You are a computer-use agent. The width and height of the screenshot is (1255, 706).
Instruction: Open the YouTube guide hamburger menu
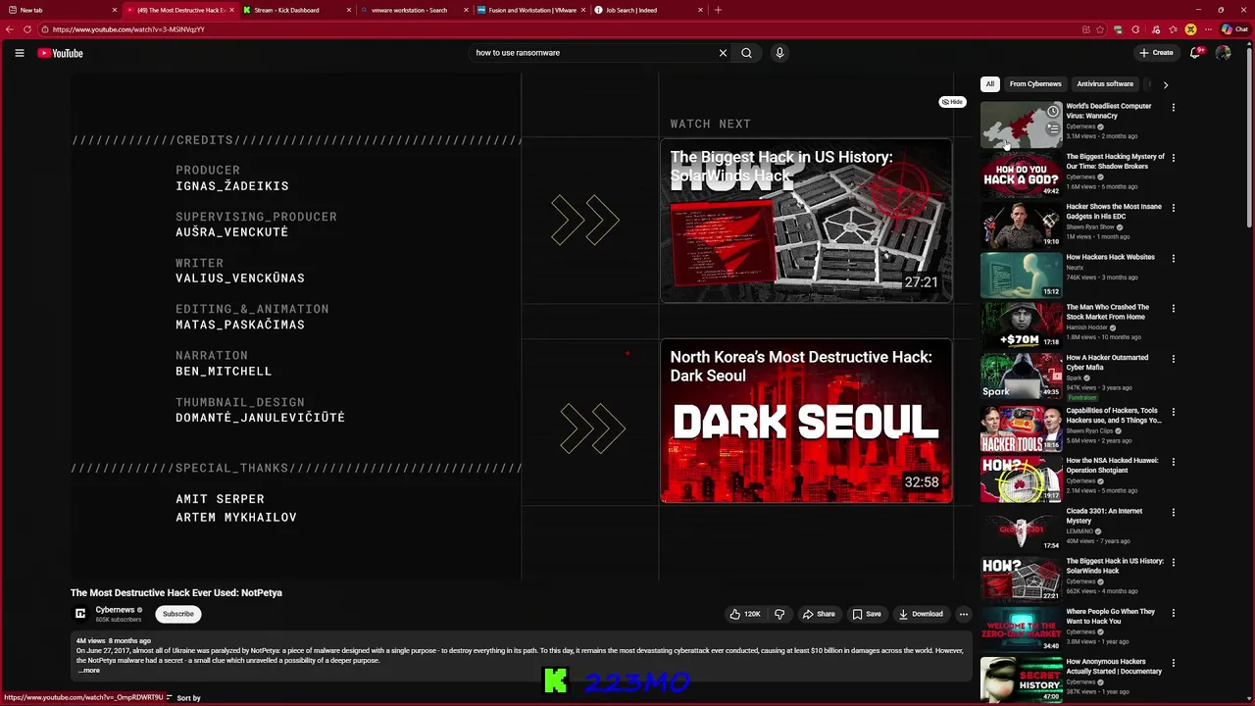(x=20, y=53)
